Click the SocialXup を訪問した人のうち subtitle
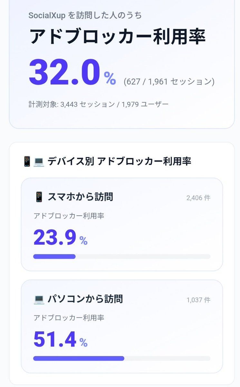This screenshot has height=387, width=240. [x=85, y=15]
